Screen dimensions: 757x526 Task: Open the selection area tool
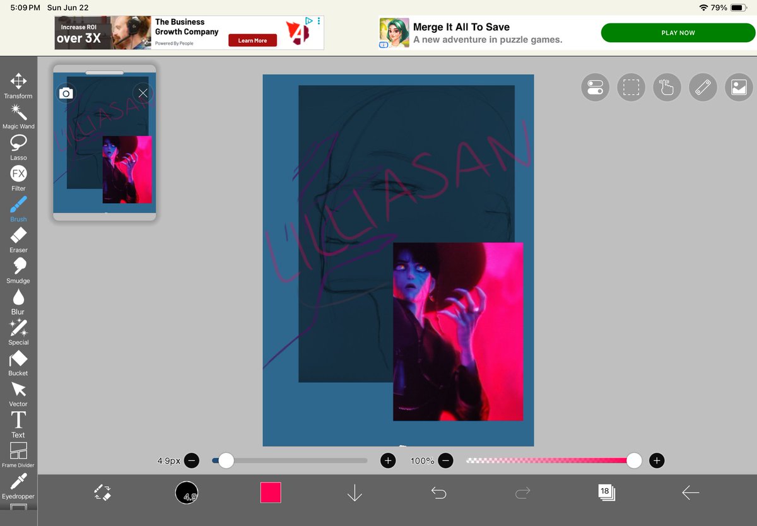coord(631,88)
